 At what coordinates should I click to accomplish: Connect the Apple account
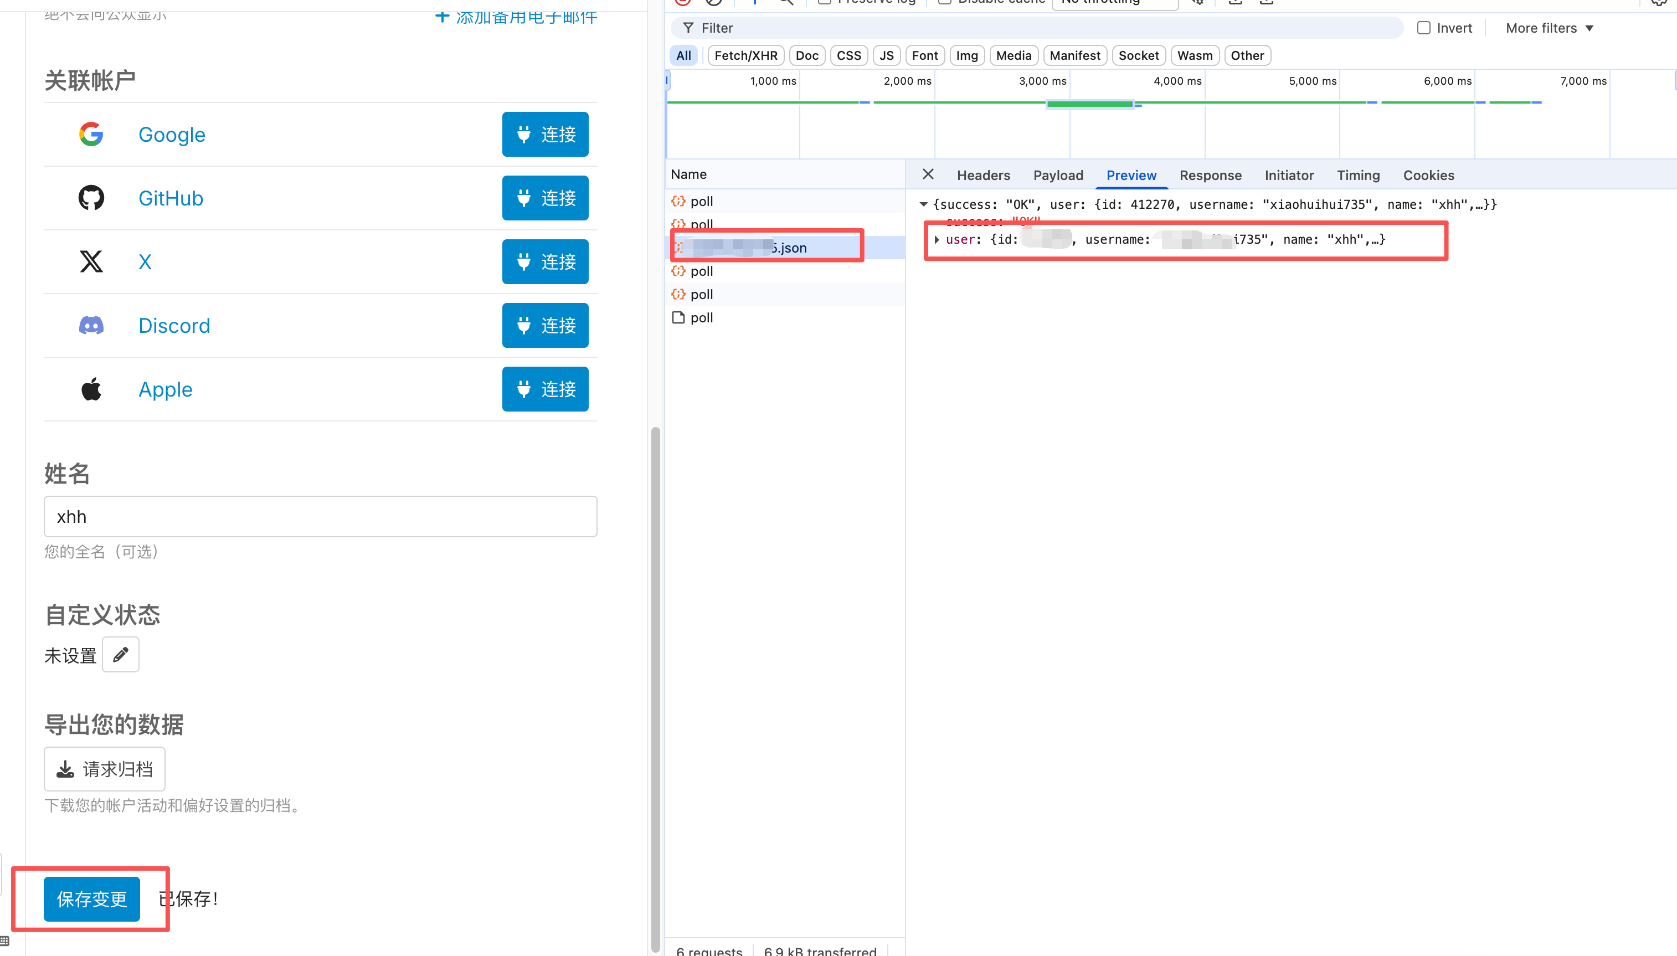tap(545, 389)
